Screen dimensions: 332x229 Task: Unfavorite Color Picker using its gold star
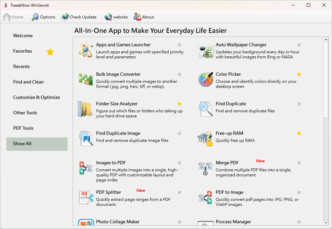(299, 74)
